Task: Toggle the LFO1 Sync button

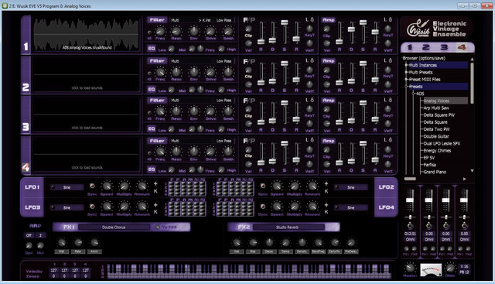Action: point(92,186)
